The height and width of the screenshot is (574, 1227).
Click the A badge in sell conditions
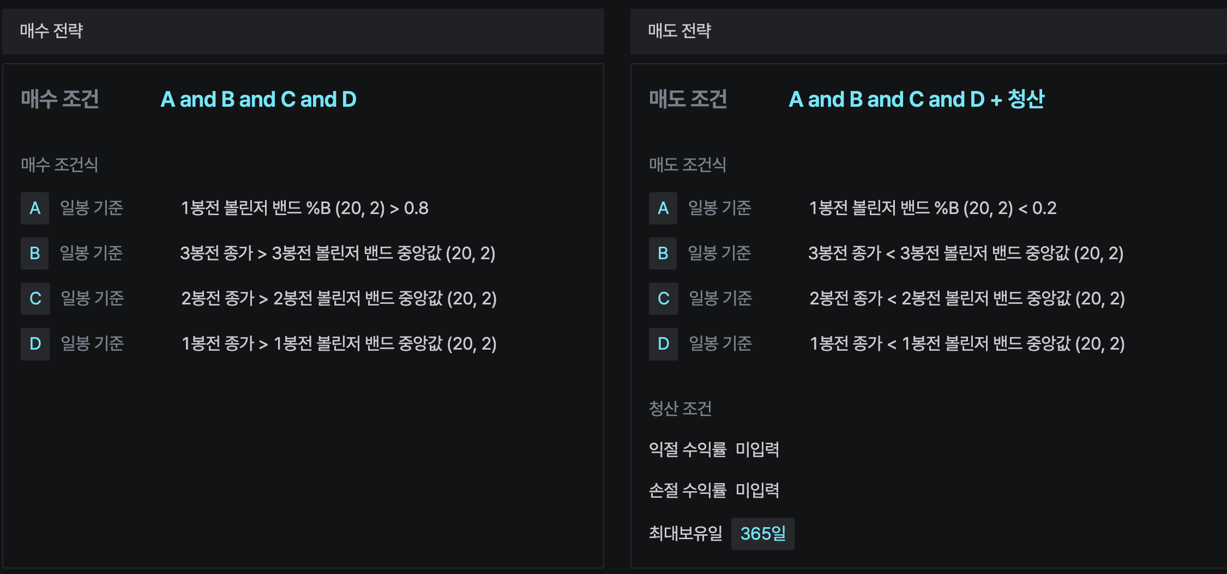point(663,208)
